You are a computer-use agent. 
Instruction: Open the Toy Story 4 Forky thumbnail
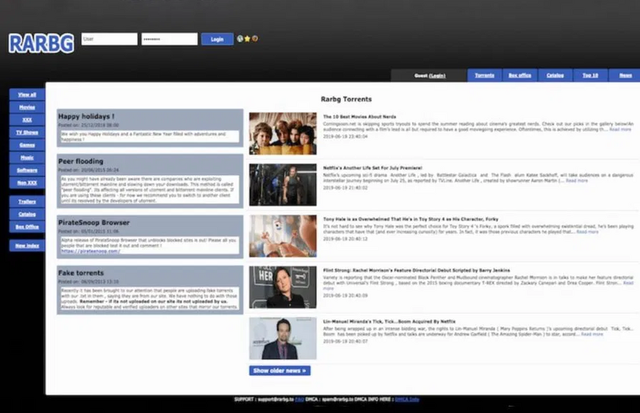point(283,235)
